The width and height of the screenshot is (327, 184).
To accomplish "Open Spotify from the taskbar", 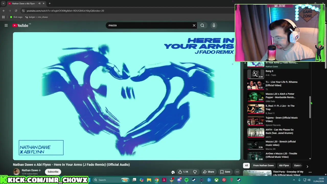I will click(x=186, y=180).
